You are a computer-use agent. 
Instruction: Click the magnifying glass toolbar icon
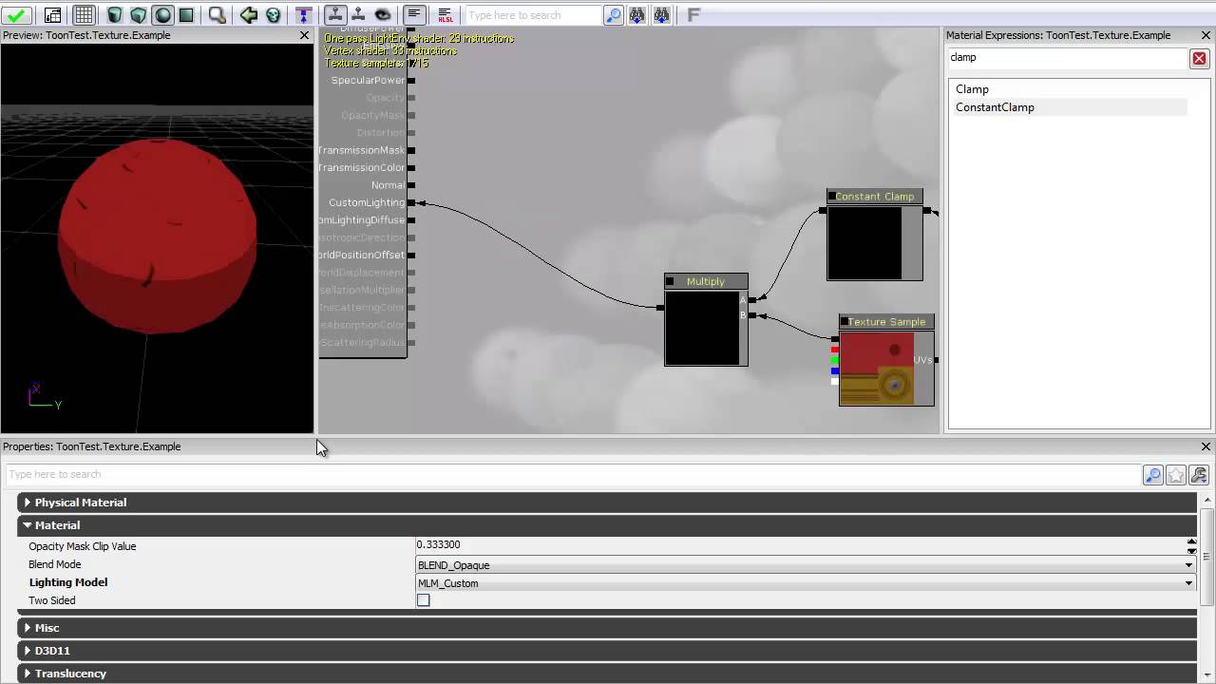pos(218,15)
